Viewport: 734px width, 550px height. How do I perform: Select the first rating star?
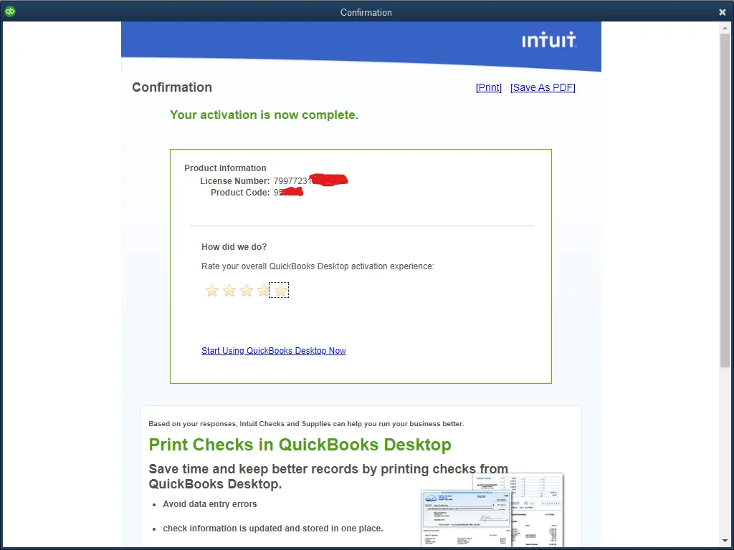coord(211,290)
